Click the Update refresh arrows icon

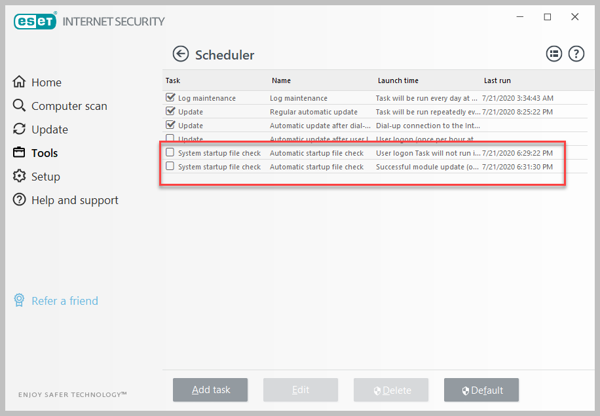coord(20,130)
